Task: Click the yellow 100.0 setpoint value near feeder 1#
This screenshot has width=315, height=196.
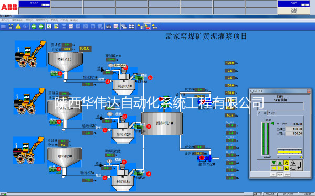Action: click(85, 49)
